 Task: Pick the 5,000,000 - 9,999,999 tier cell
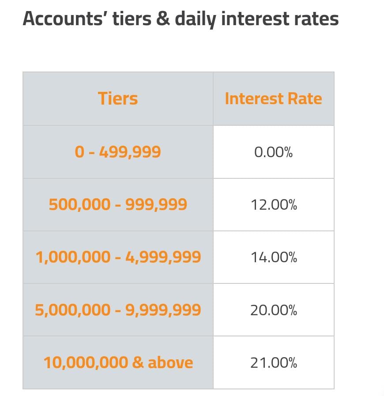(x=118, y=310)
